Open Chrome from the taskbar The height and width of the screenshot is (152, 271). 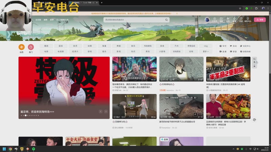pyautogui.click(x=10, y=149)
